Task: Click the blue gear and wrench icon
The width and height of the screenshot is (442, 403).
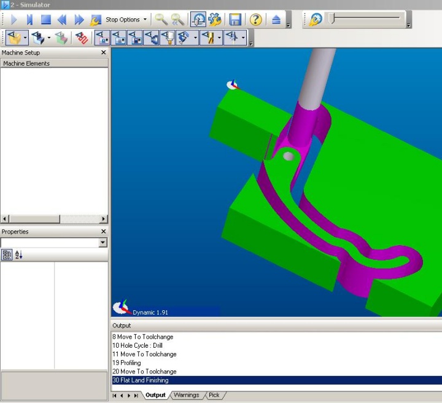Action: [215, 20]
